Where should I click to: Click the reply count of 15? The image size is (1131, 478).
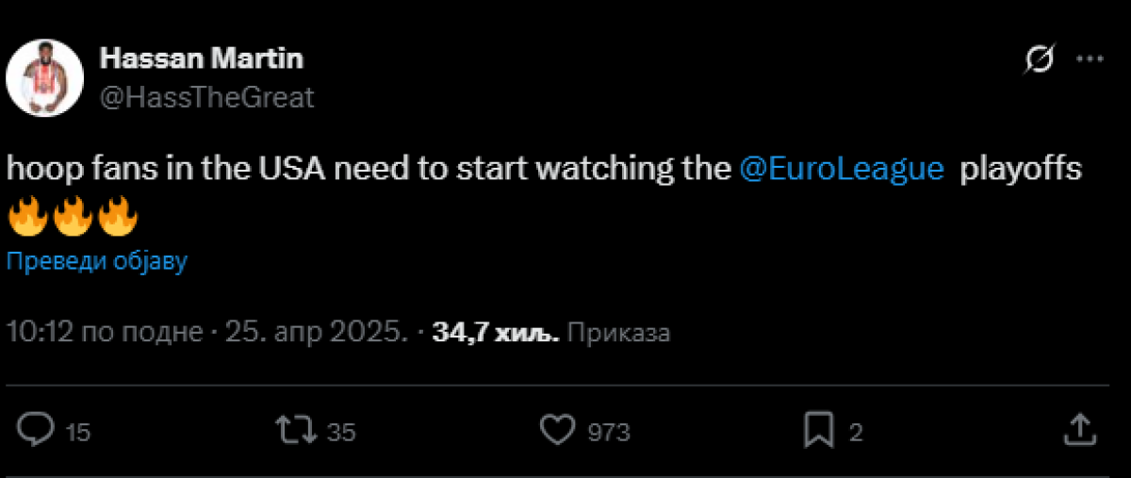click(x=78, y=433)
